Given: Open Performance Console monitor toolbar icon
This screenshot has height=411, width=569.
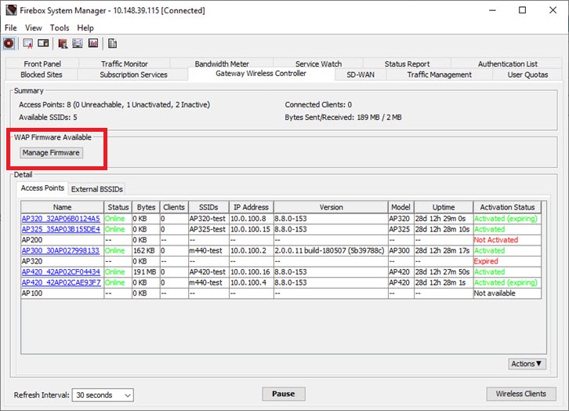Looking at the screenshot, I should pyautogui.click(x=78, y=43).
